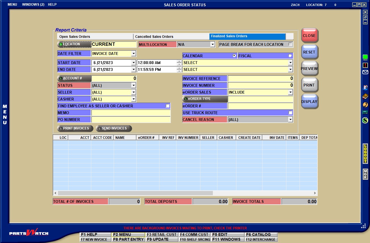
Task: Check Find Employee As Seller Or Cashier
Action: 168,106
